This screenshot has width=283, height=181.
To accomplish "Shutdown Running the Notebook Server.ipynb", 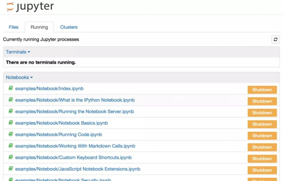I will (x=262, y=113).
